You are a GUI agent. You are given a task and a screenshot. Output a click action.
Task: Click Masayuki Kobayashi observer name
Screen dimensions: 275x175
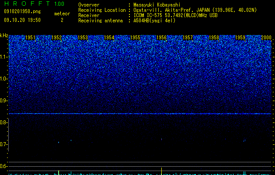pos(157,5)
